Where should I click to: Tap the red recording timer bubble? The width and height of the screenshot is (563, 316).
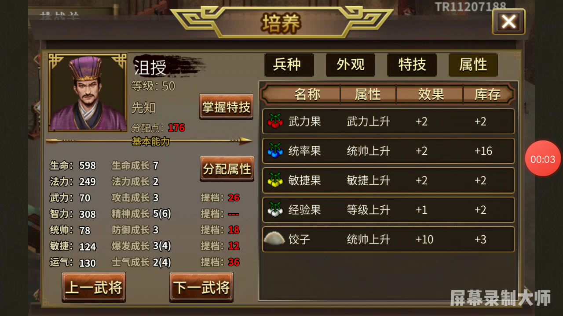[x=543, y=159]
